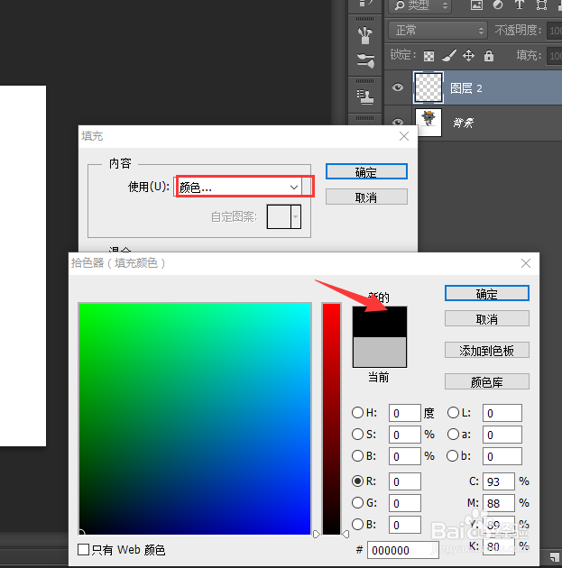Open the Brush settings panel icon
Viewport: 562px width, 568px height.
pos(365,35)
